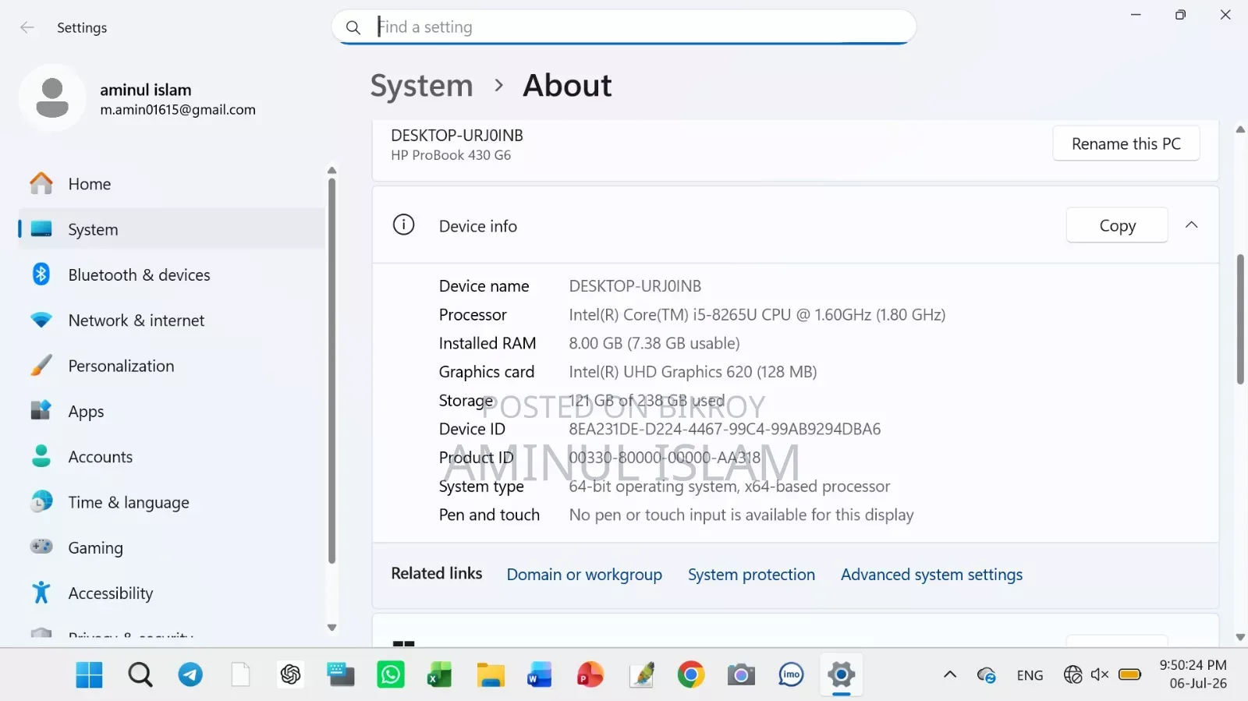The image size is (1248, 701).
Task: Select System in the sidebar
Action: point(172,229)
